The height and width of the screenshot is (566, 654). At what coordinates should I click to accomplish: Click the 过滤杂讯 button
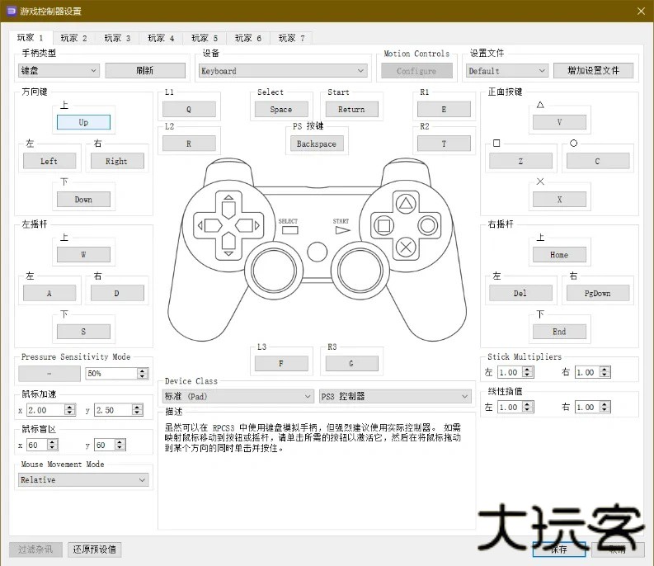(35, 549)
